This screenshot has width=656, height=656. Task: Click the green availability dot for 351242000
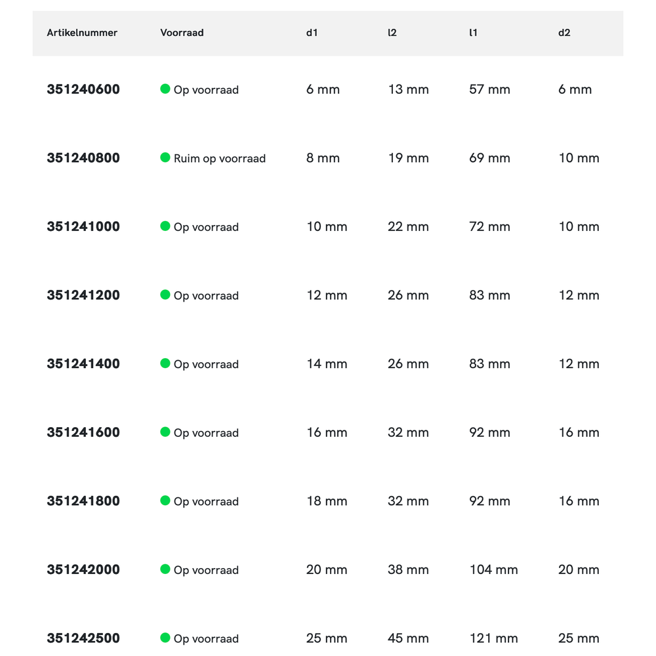coord(165,569)
